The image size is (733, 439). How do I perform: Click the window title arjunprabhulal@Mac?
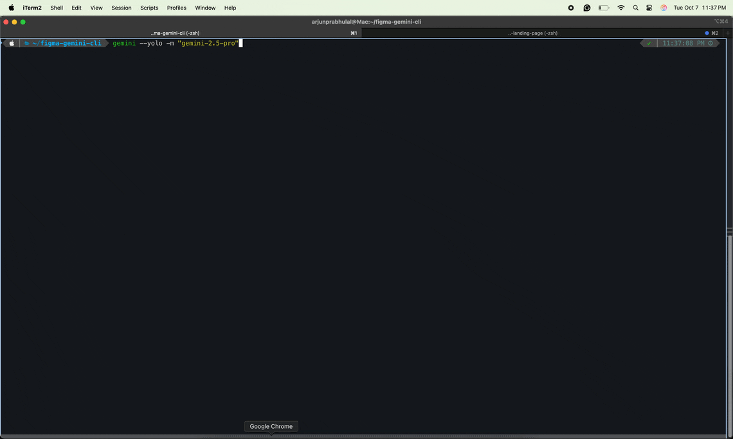coord(366,22)
